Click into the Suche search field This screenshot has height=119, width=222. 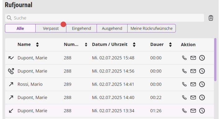(x=104, y=18)
